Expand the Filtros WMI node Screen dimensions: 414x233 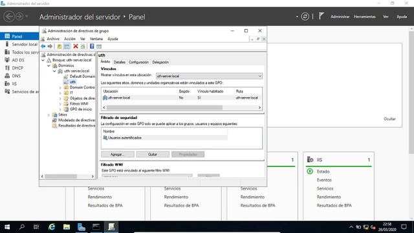coord(60,104)
